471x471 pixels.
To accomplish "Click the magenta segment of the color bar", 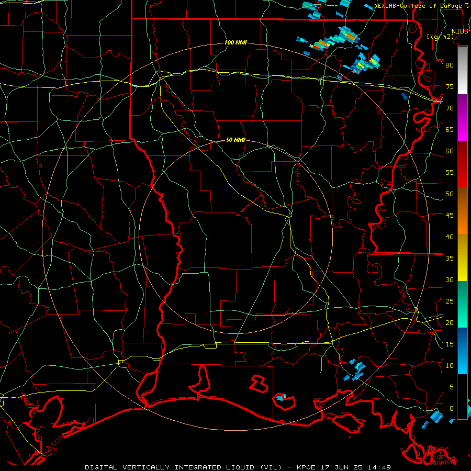I will point(462,118).
